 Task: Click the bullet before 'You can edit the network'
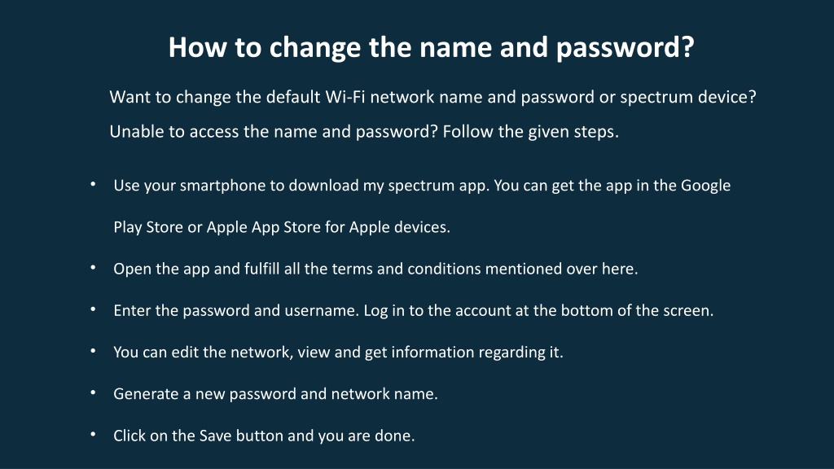point(93,351)
